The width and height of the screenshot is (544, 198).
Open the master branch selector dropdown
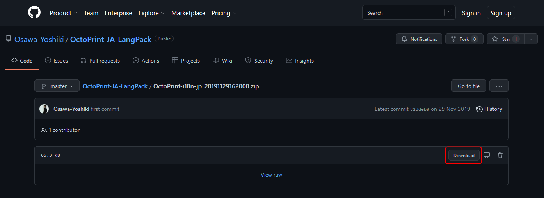click(x=57, y=86)
